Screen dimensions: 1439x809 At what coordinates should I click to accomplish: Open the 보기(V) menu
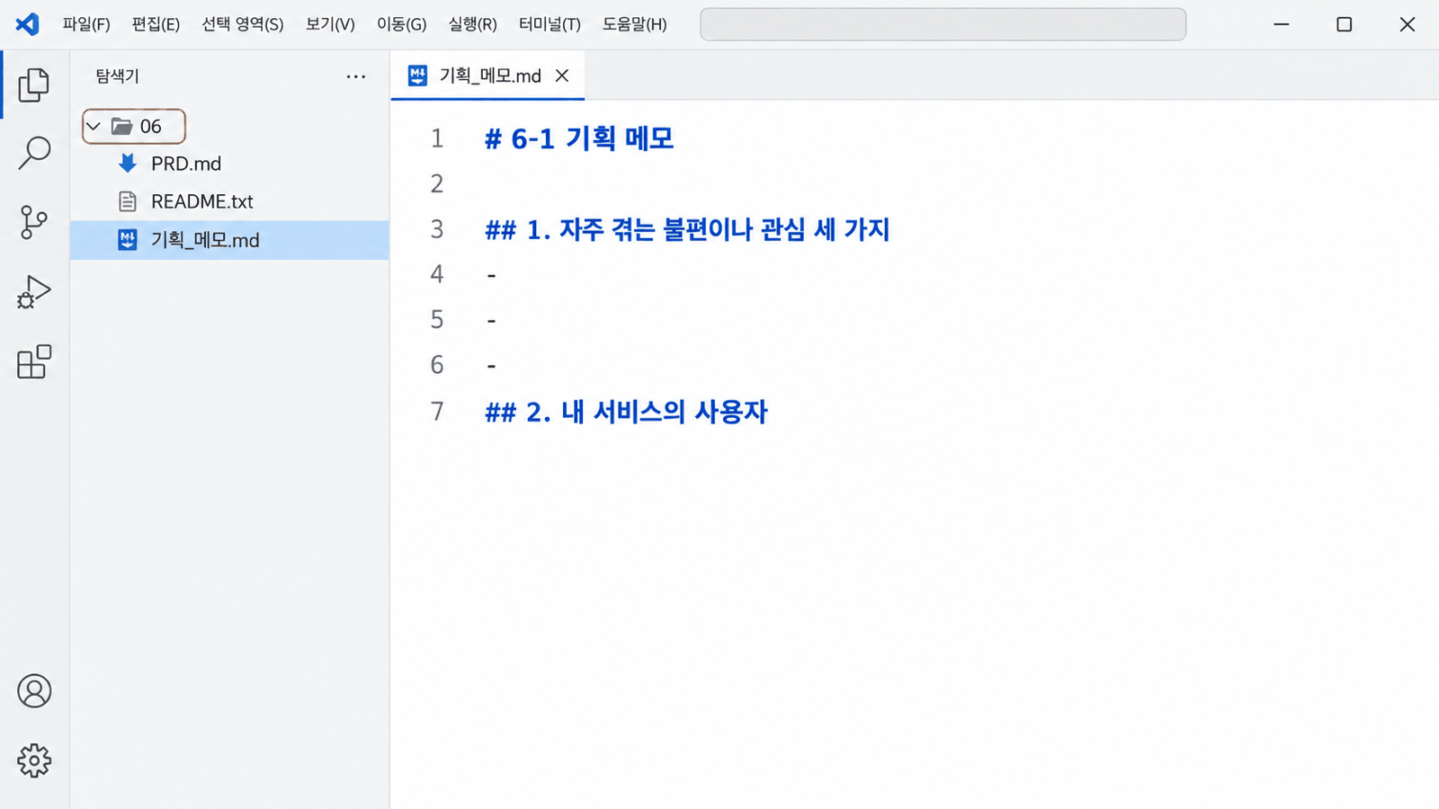tap(330, 24)
